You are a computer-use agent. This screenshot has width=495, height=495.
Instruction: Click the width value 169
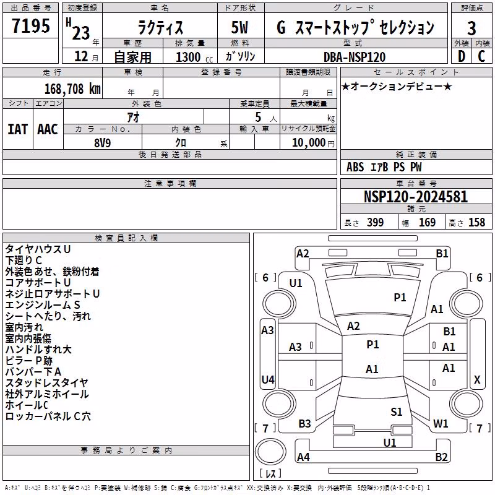[x=427, y=222]
